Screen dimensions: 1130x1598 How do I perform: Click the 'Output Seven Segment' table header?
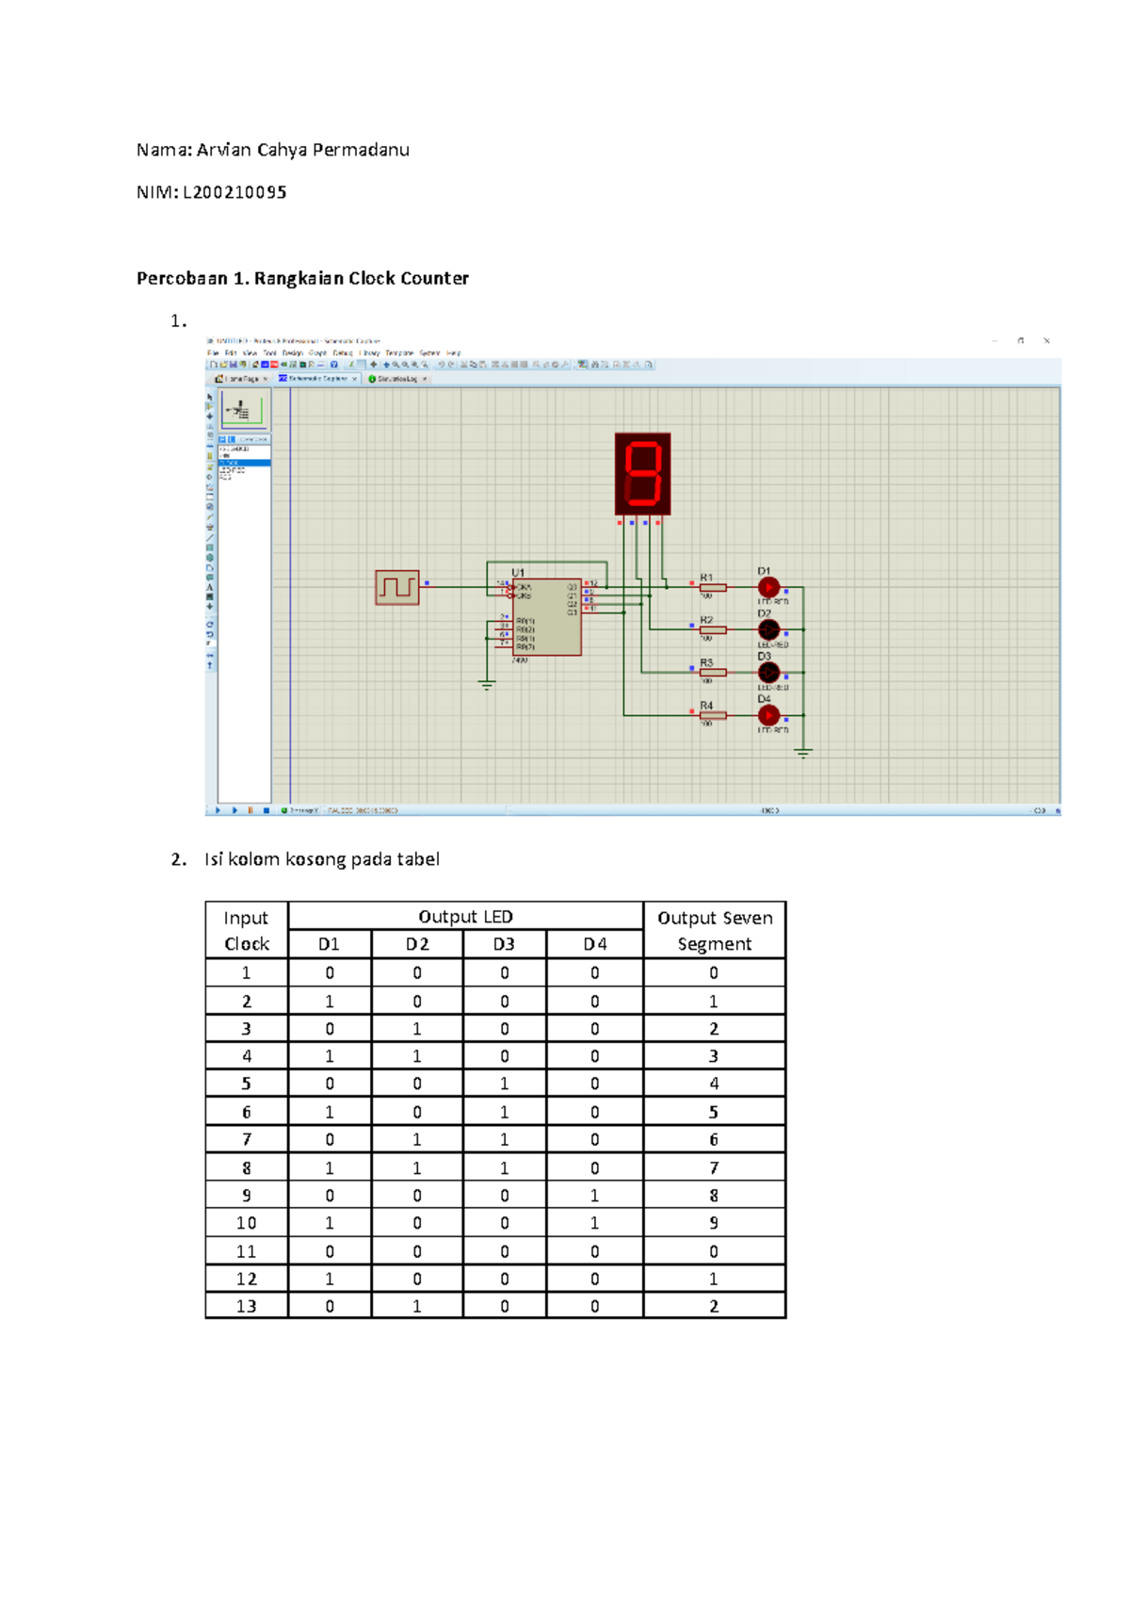715,931
